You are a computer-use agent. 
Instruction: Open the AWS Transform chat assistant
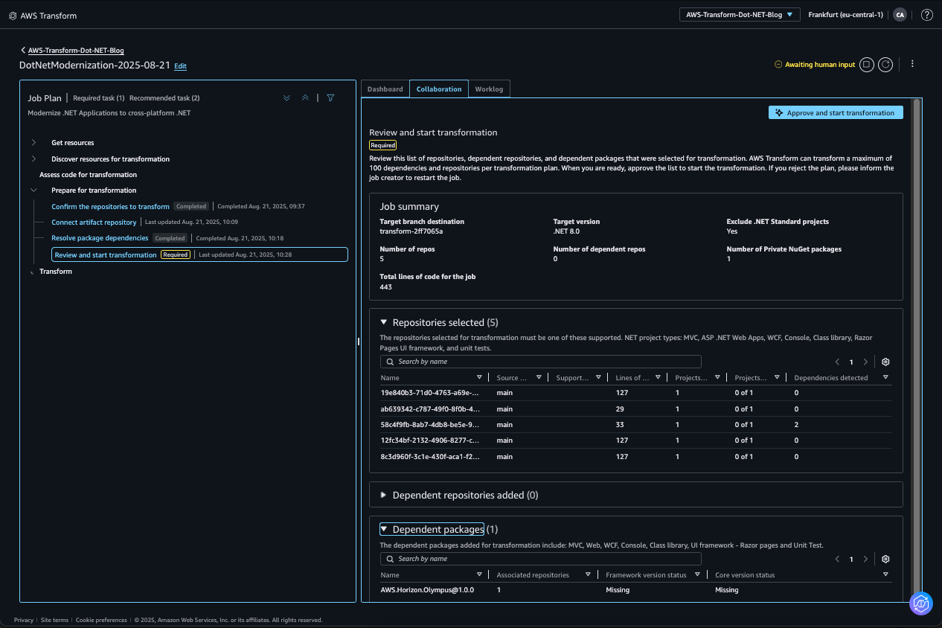click(x=921, y=603)
